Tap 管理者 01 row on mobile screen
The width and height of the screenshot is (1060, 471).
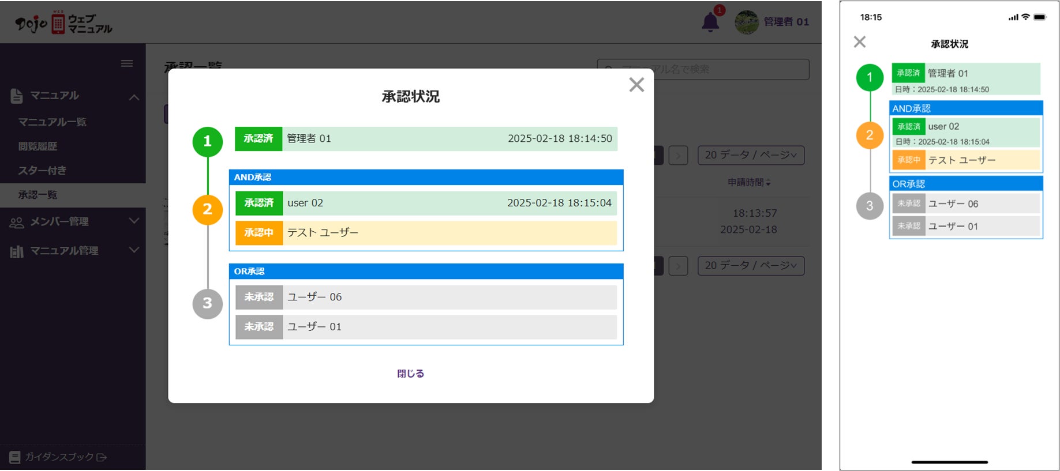[966, 79]
